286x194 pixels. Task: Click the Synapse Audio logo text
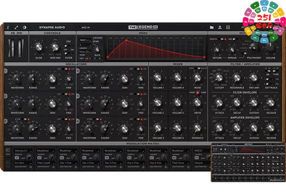(x=52, y=27)
